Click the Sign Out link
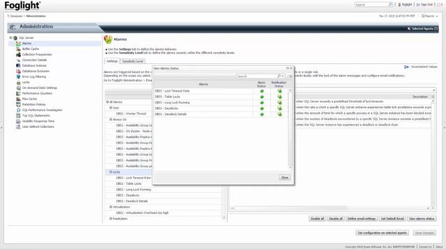The width and height of the screenshot is (446, 250). 424,5
